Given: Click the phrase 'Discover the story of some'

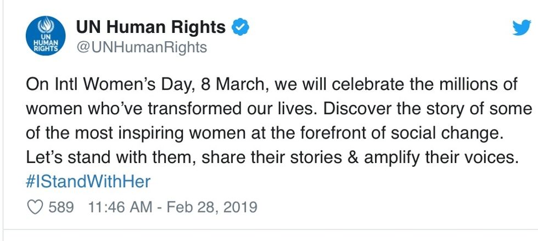Looking at the screenshot, I should click(x=428, y=109).
